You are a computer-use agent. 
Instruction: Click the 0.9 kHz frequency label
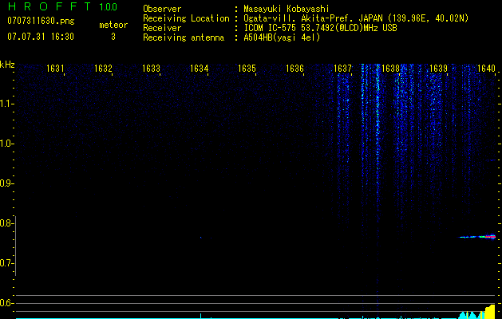pyautogui.click(x=6, y=183)
